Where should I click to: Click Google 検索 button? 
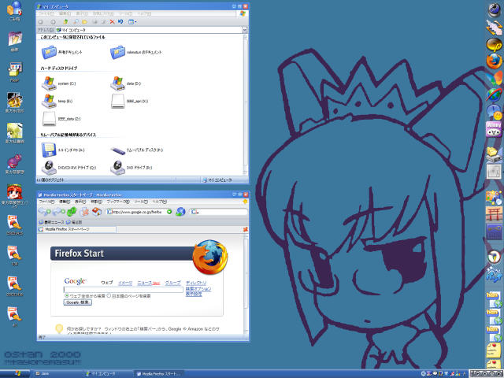point(78,302)
